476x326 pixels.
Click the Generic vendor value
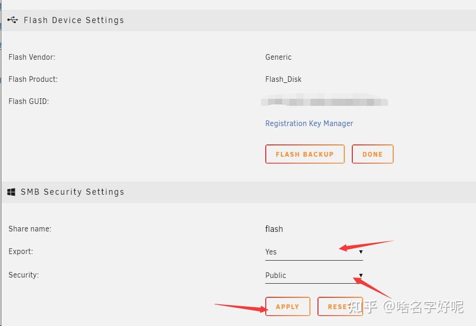278,57
